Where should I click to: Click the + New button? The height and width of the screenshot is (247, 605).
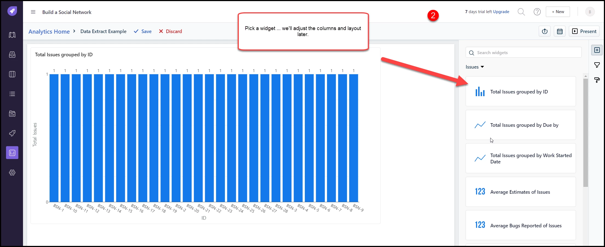pyautogui.click(x=558, y=12)
